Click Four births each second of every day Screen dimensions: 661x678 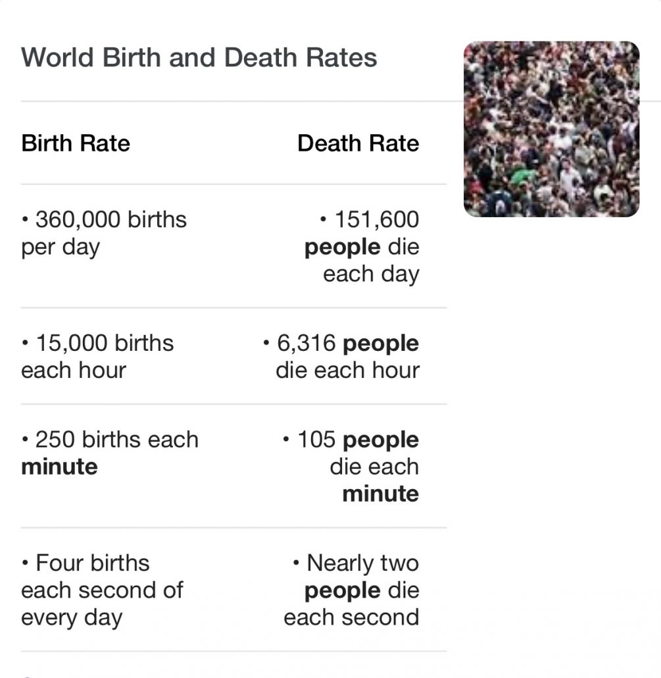[102, 590]
